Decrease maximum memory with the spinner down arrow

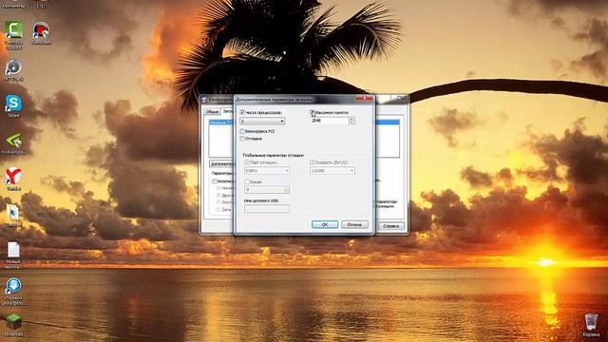point(351,123)
